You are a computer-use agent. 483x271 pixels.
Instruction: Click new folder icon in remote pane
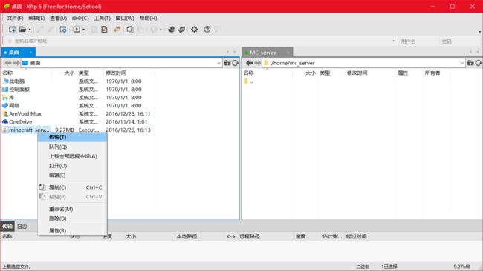point(470,63)
